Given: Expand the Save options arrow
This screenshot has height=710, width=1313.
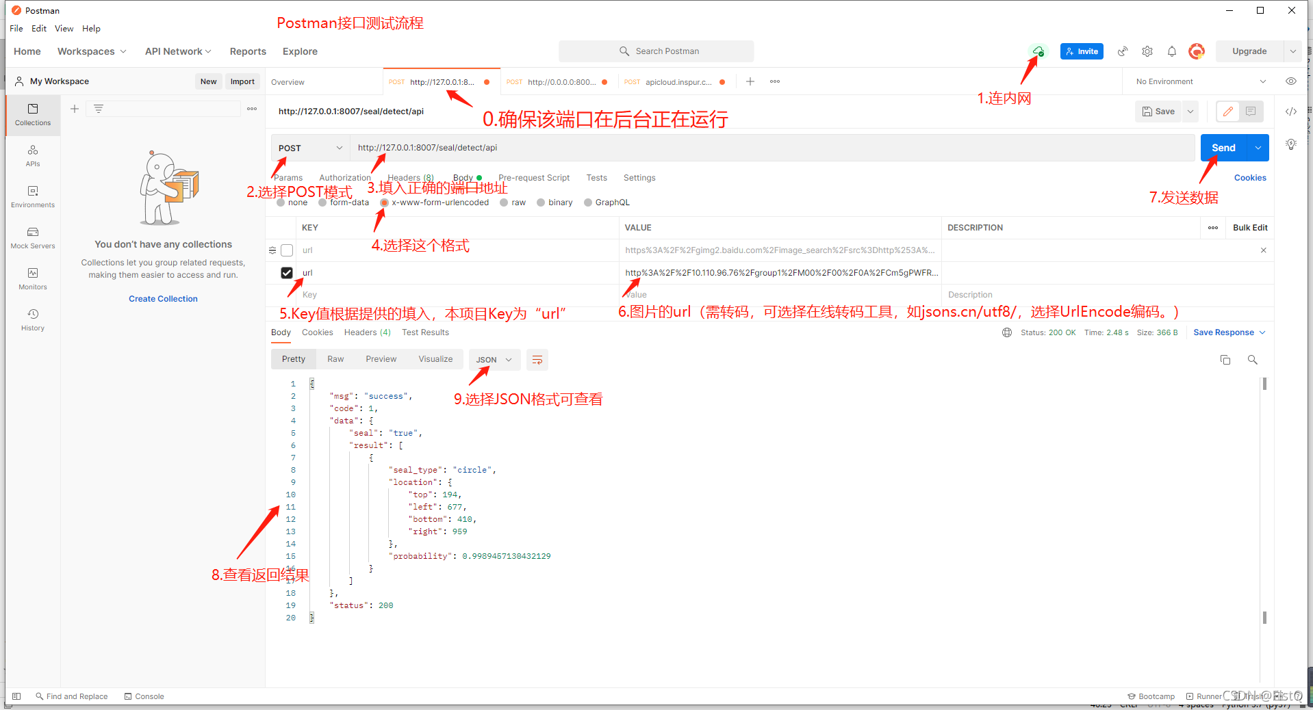Looking at the screenshot, I should (x=1190, y=111).
